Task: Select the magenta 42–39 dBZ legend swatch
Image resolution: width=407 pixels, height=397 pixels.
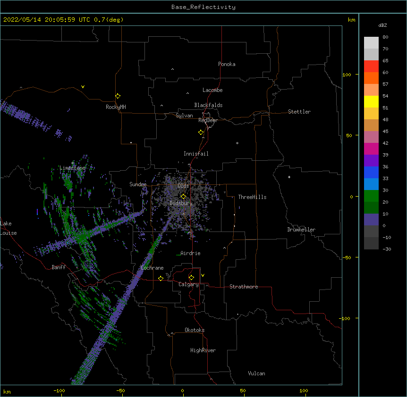Action: [371, 149]
